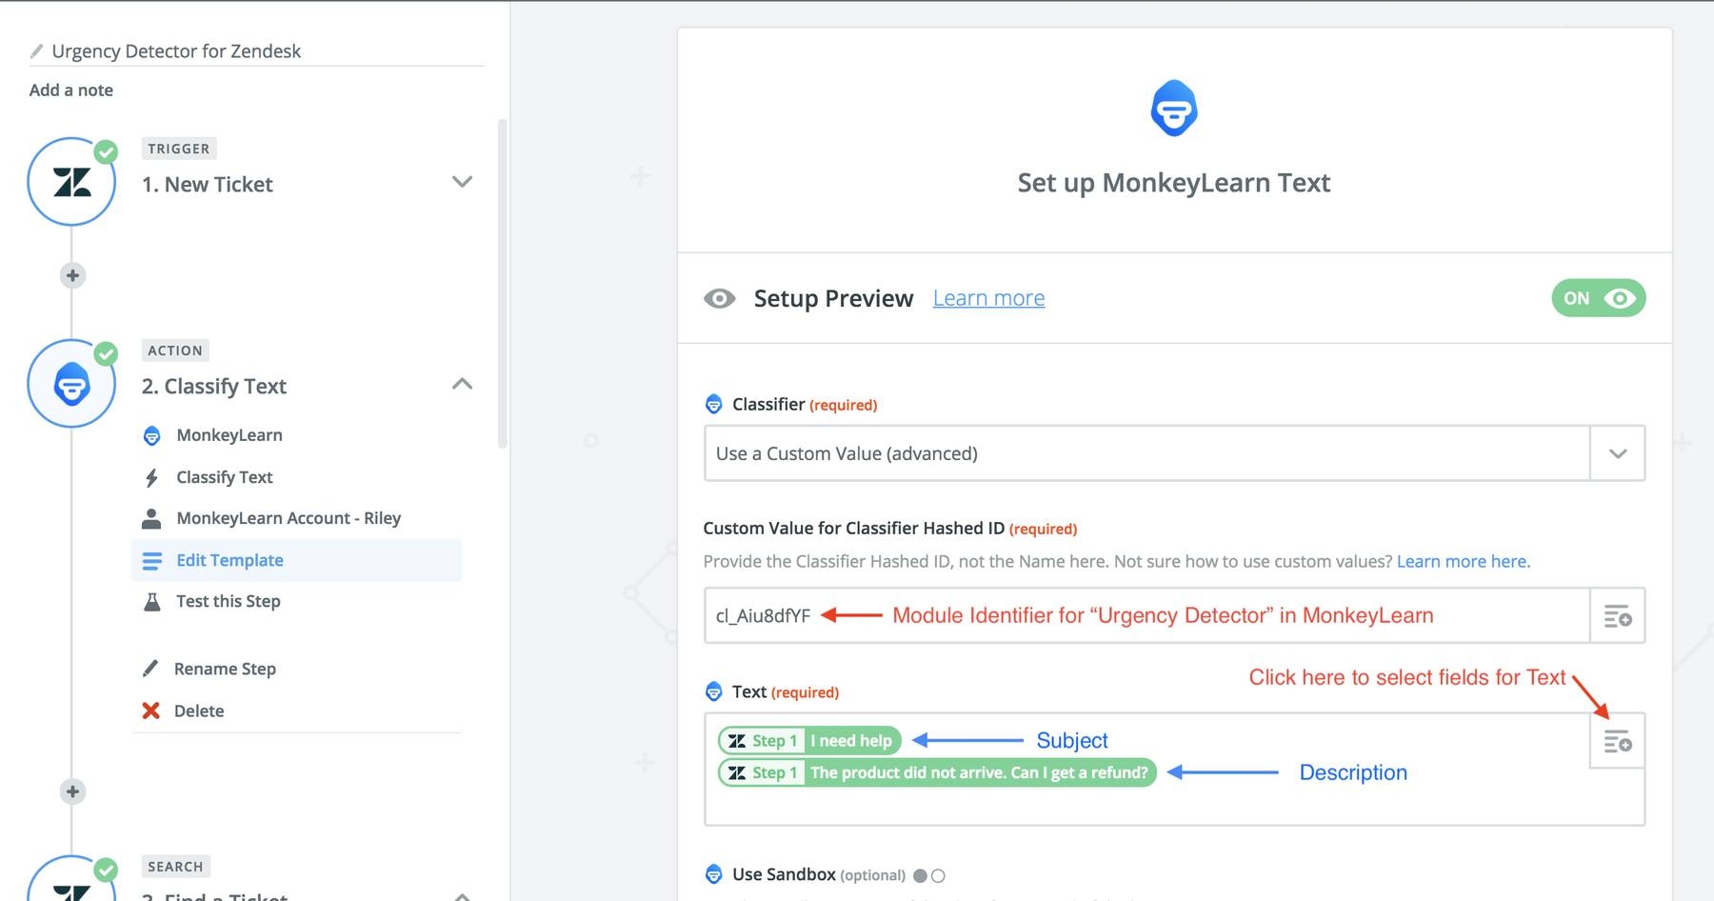Open insert-field picker for Classifier Hashed ID

(x=1617, y=616)
